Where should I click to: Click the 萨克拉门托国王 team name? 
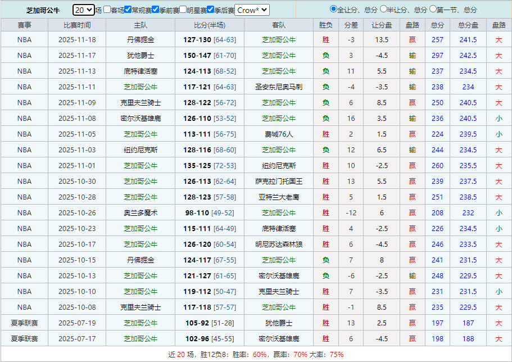(x=279, y=182)
